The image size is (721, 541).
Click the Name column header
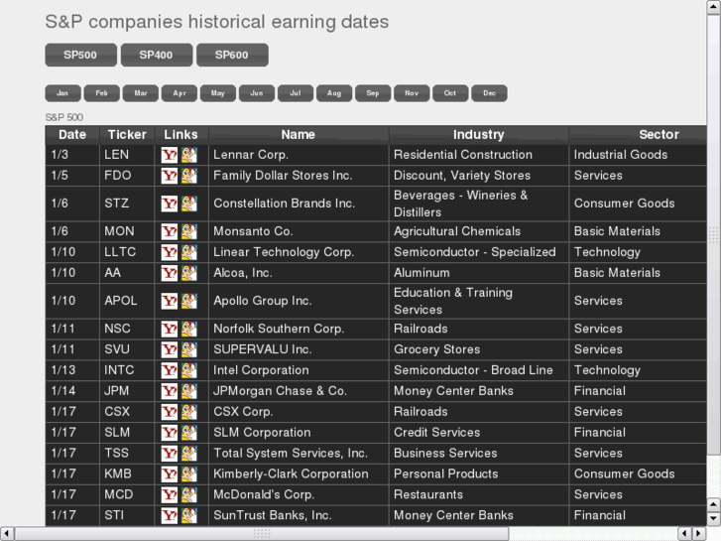coord(299,134)
